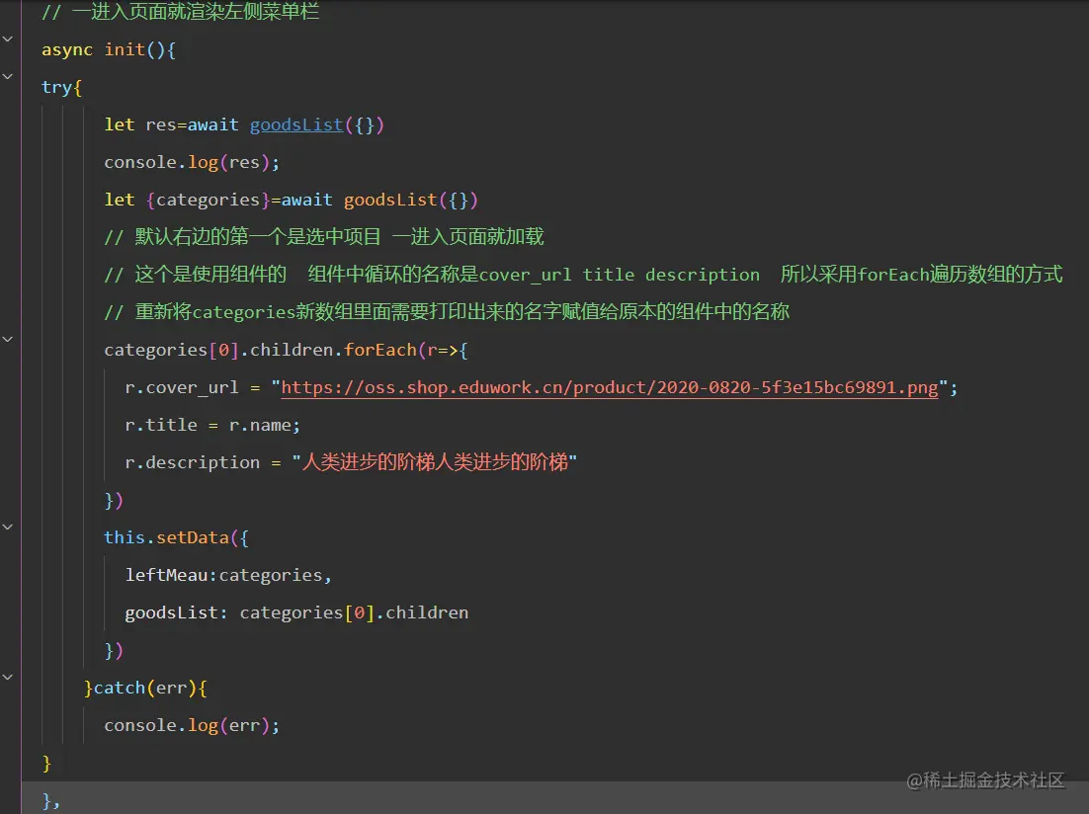Viewport: 1089px width, 814px height.
Task: Click 'console.log(err);' line
Action: (x=192, y=725)
